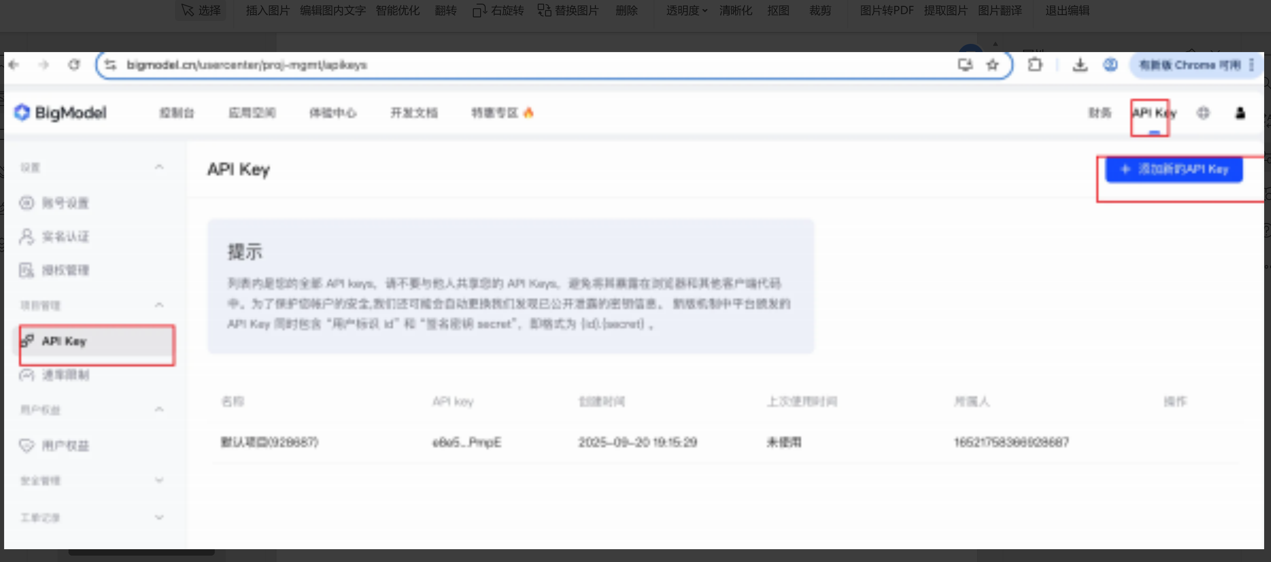The image size is (1271, 562).
Task: Collapse the first sidebar settings section
Action: [159, 167]
